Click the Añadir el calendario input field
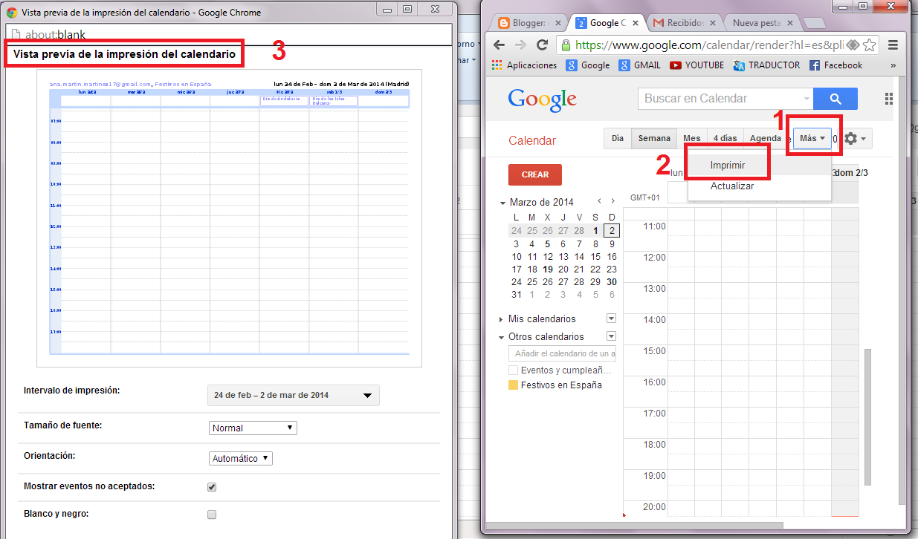This screenshot has width=918, height=539. click(x=563, y=354)
